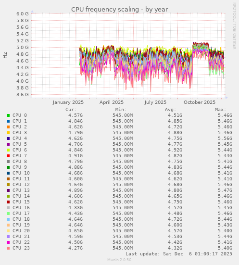The image size is (239, 265).
Task: Click the '6.0 G' y-axis label
Action: (23, 13)
